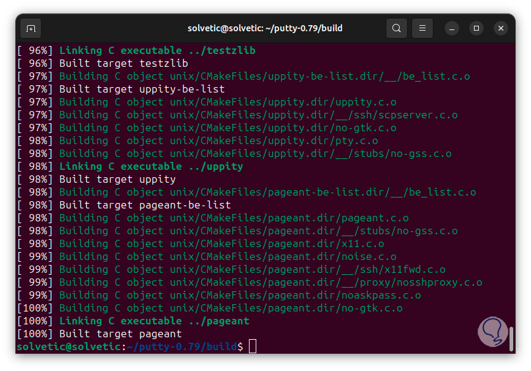Viewport: 531px width, 371px height.
Task: Click the pageant.dir stubs/no-gss.c.o build line
Action: point(238,231)
